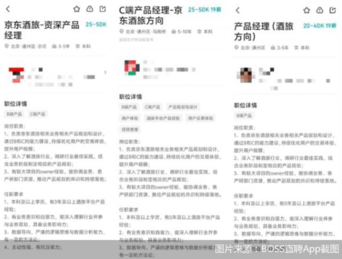
Task: Click the salary 25-50K·19薪
Action: point(205,10)
